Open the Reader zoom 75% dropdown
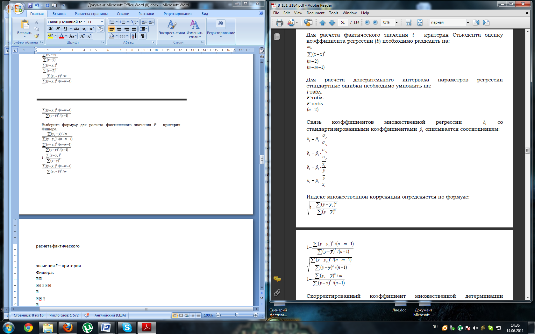The image size is (535, 334). tap(396, 23)
